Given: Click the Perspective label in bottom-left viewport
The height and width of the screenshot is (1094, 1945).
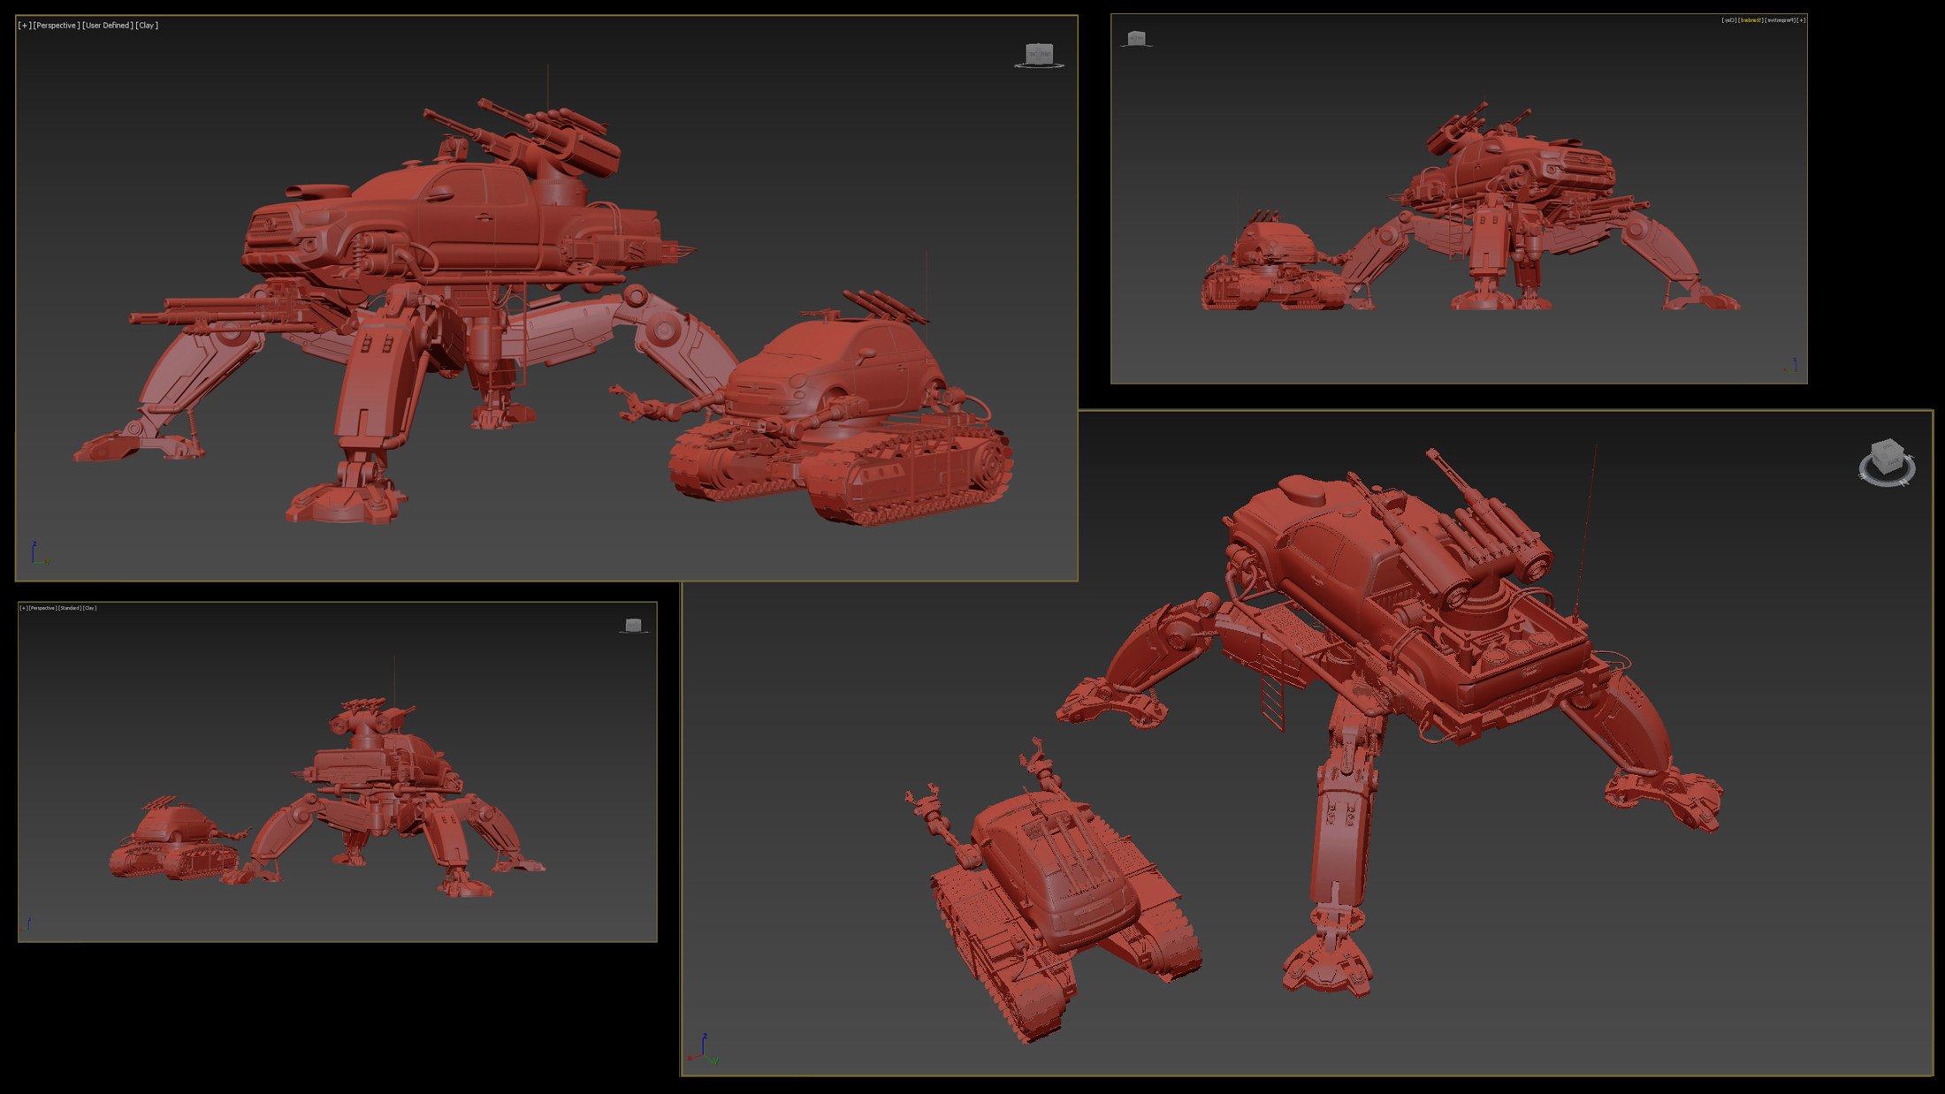Looking at the screenshot, I should [x=42, y=608].
